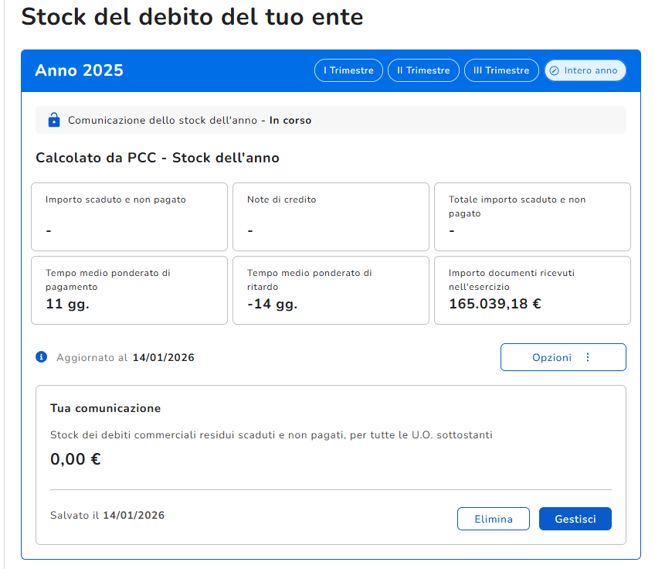Viewport: 655px width, 569px height.
Task: Click the Anno 2025 header title
Action: tap(80, 70)
